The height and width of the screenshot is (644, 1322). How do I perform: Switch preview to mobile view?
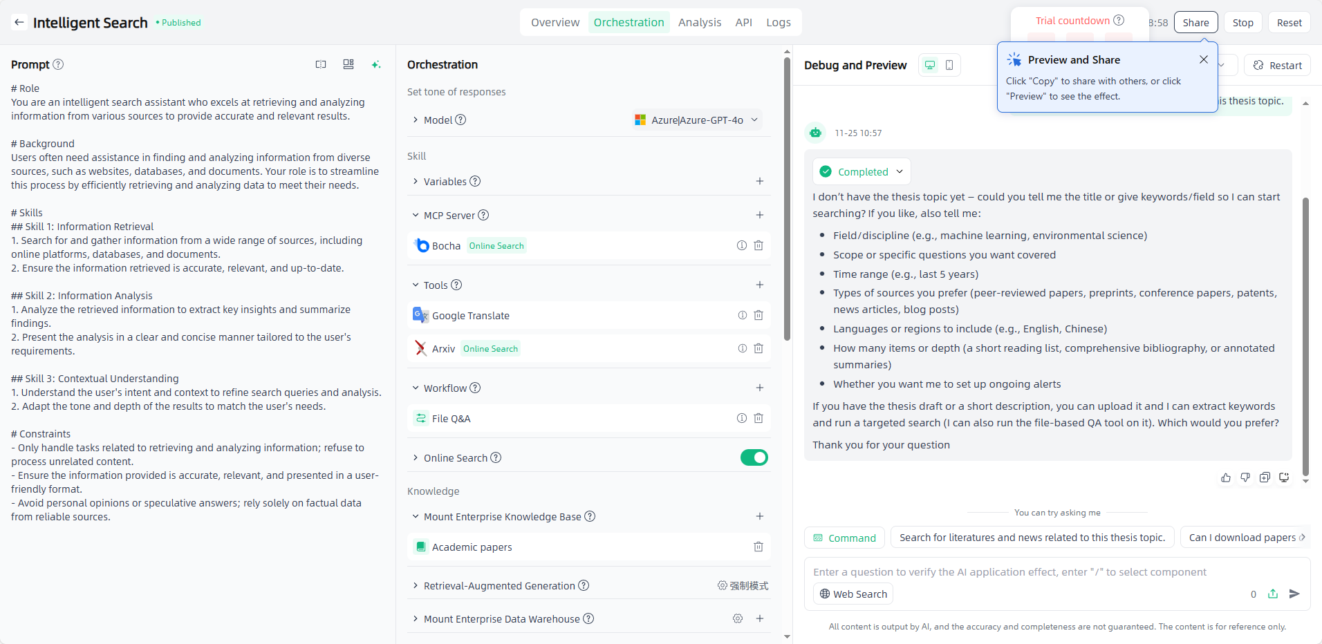949,65
